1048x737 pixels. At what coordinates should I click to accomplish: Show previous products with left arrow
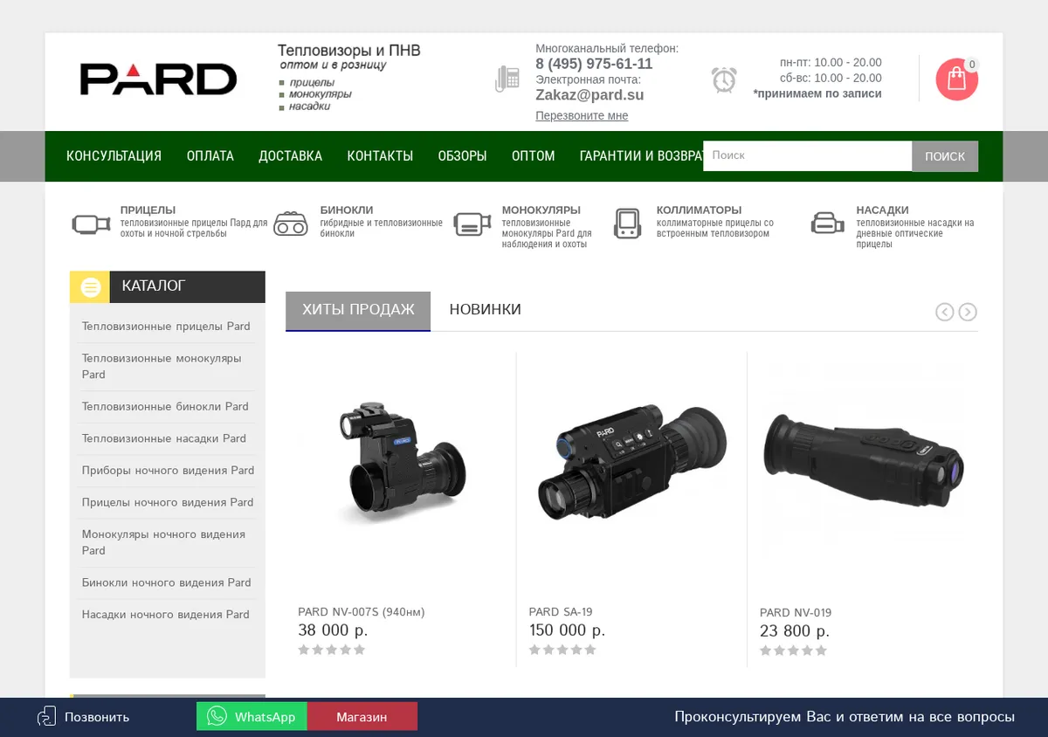944,312
